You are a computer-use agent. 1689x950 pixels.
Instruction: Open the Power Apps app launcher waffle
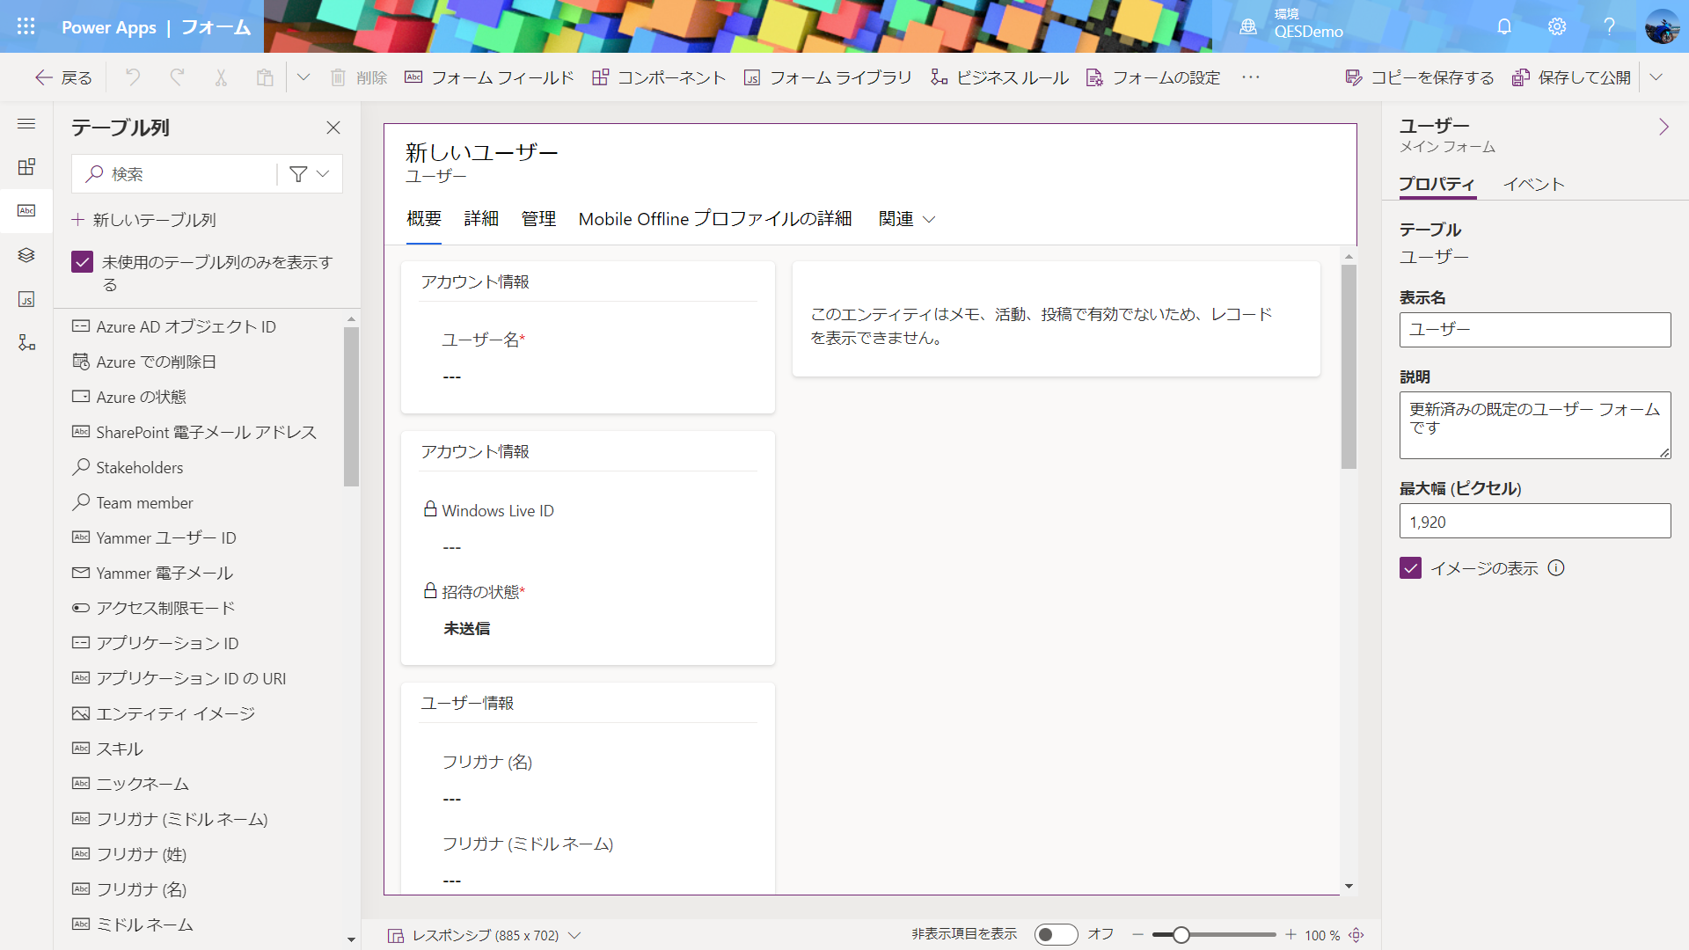coord(26,26)
